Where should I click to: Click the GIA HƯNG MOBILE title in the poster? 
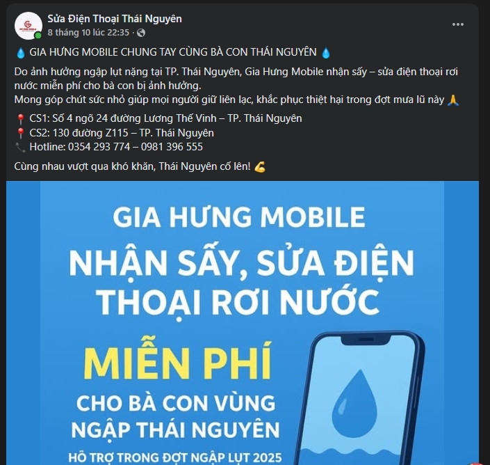tap(239, 217)
